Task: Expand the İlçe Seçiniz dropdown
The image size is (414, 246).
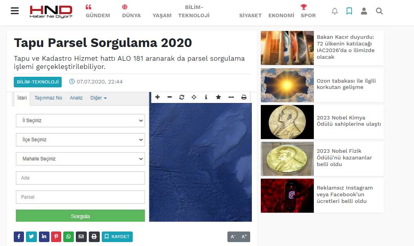Action: 80,139
